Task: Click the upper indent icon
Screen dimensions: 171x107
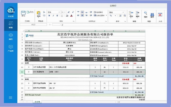Action: coord(91,12)
